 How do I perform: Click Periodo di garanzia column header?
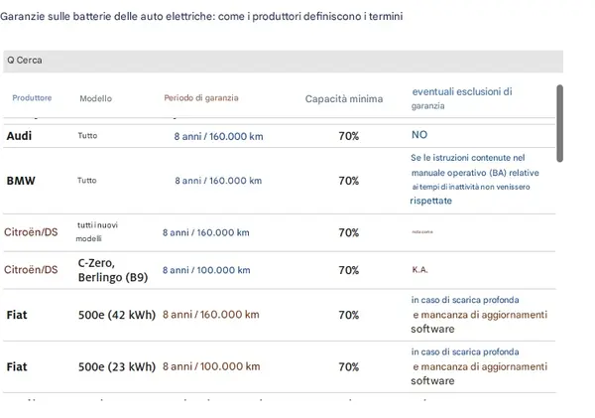pos(201,98)
